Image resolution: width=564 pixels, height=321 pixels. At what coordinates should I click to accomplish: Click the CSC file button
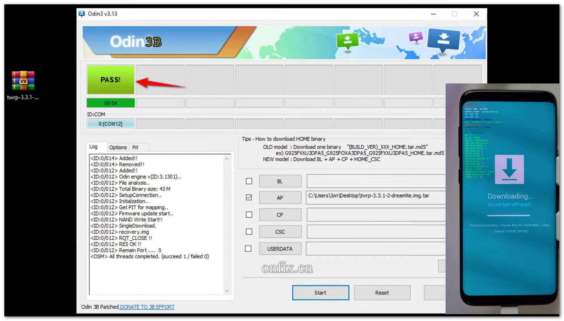coord(280,232)
